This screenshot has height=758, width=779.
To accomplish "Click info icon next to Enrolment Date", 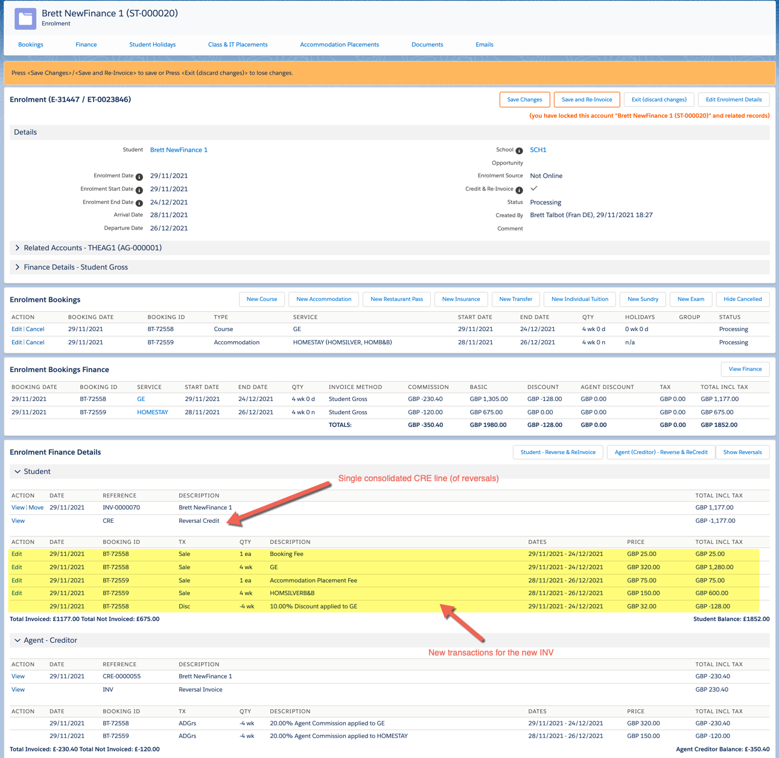I will pyautogui.click(x=139, y=177).
